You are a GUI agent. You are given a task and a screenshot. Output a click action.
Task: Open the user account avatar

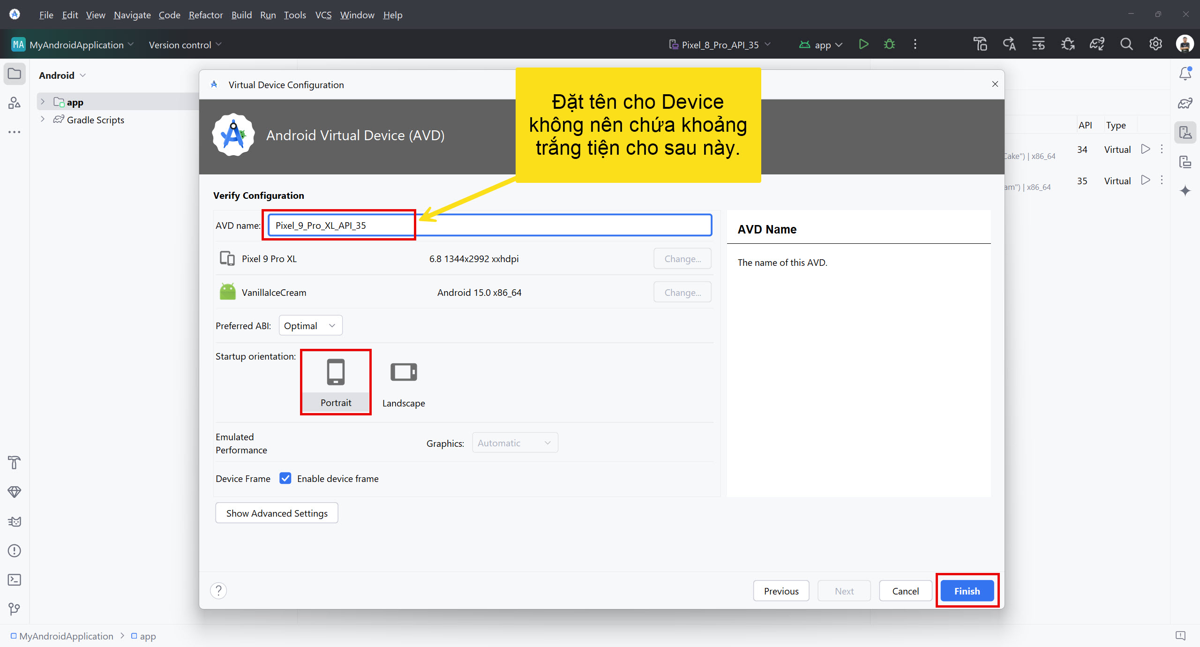click(x=1185, y=45)
